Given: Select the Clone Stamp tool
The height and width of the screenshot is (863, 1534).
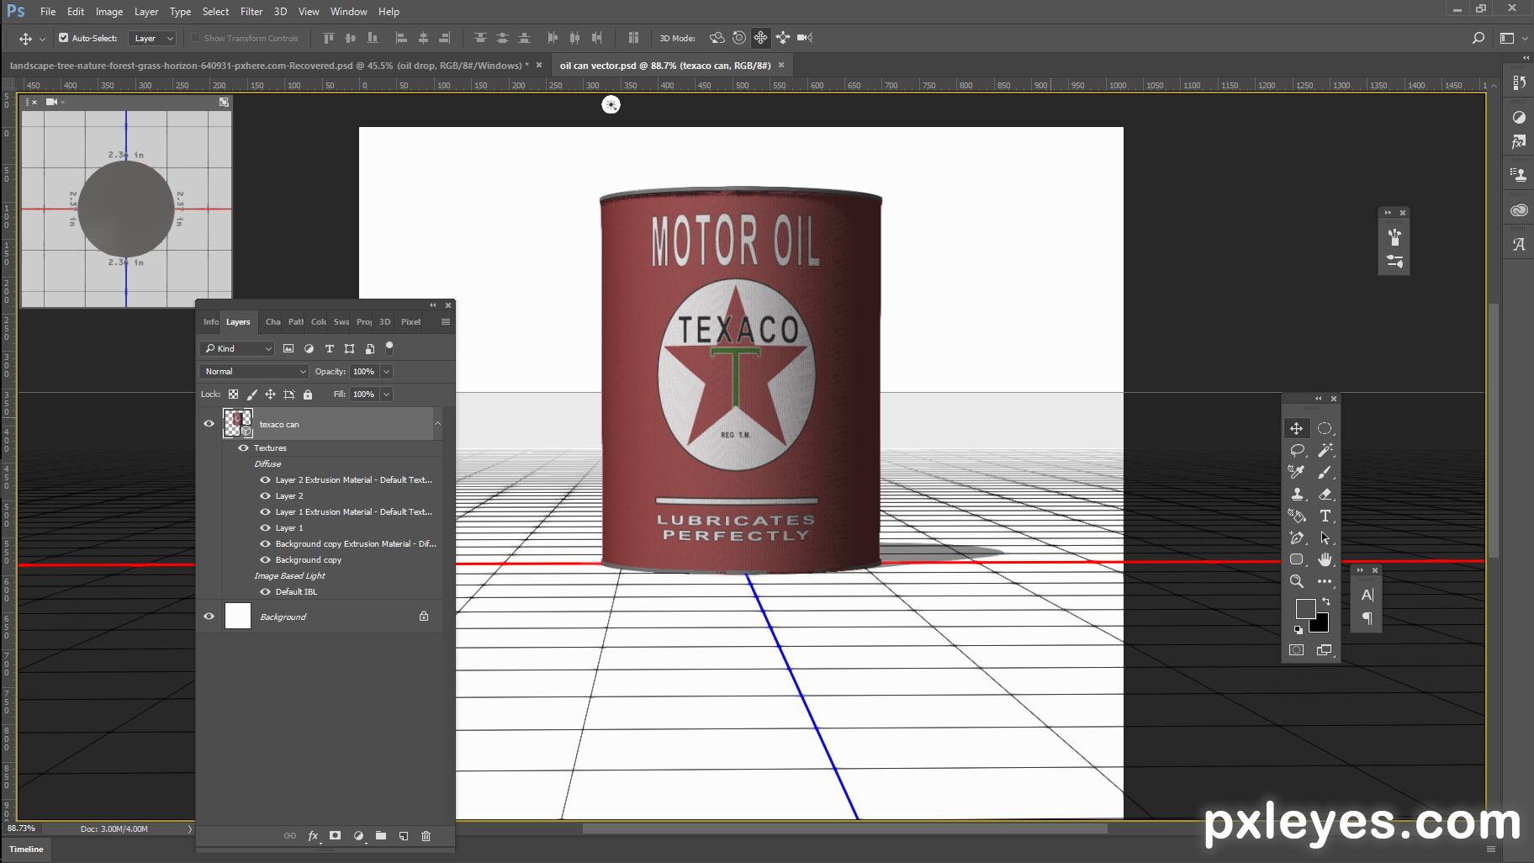Looking at the screenshot, I should (x=1296, y=494).
